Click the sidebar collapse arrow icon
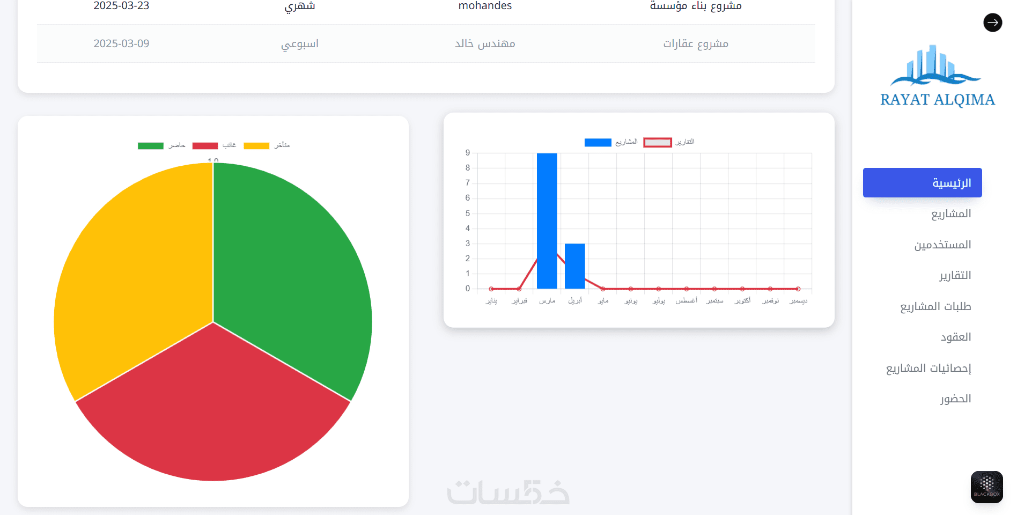 click(x=992, y=23)
